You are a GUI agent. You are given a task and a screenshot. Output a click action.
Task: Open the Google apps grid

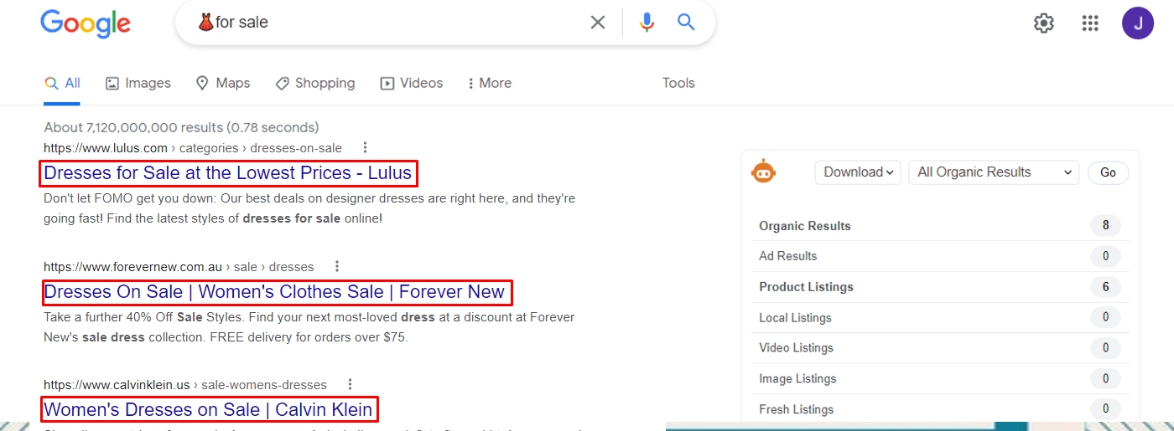(1090, 23)
